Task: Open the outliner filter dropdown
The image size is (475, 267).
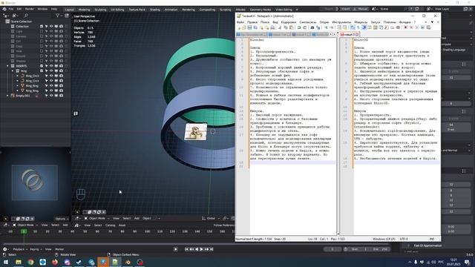Action: click(59, 16)
